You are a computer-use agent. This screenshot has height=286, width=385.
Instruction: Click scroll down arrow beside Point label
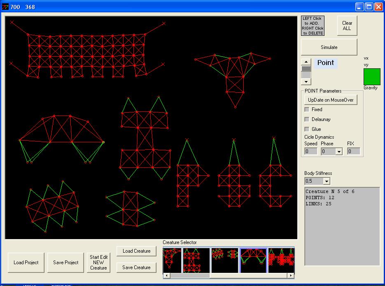point(306,81)
